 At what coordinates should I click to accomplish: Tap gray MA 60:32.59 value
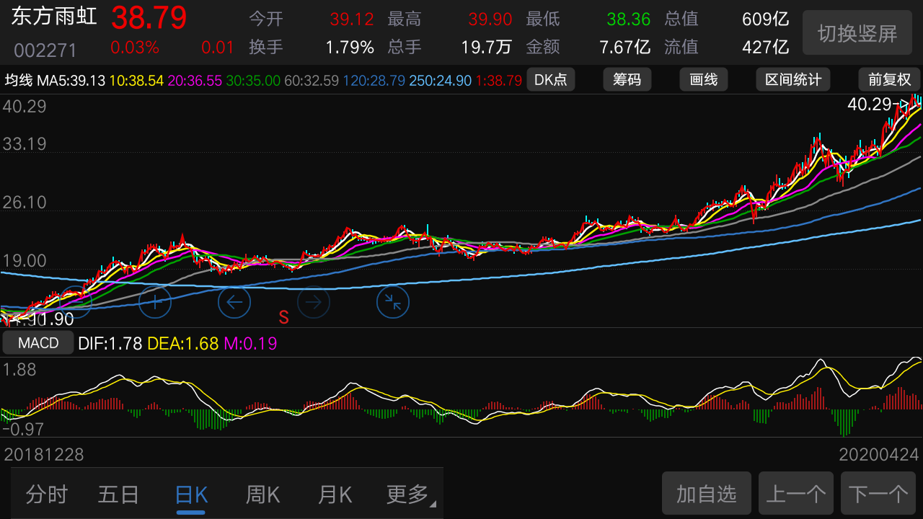pos(312,80)
